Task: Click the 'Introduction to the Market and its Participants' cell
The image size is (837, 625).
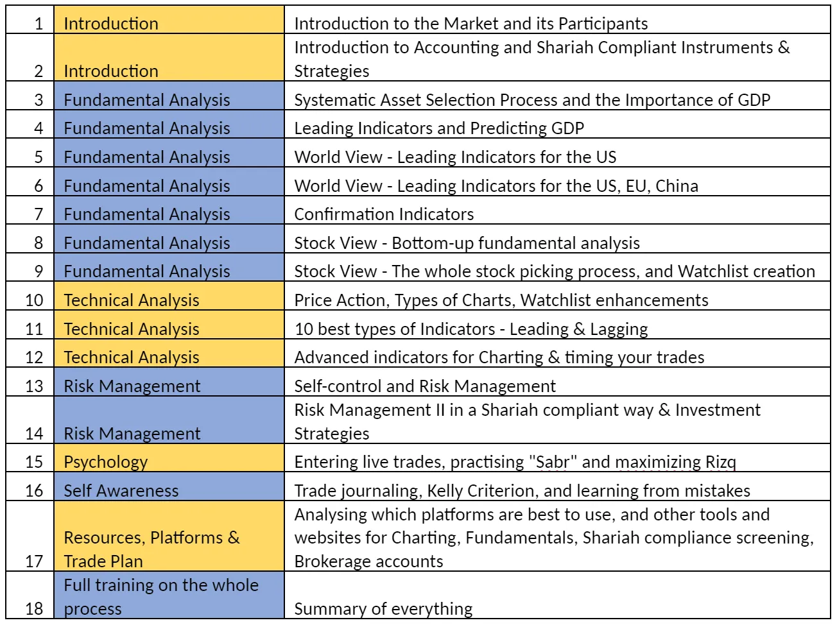Action: pos(470,24)
